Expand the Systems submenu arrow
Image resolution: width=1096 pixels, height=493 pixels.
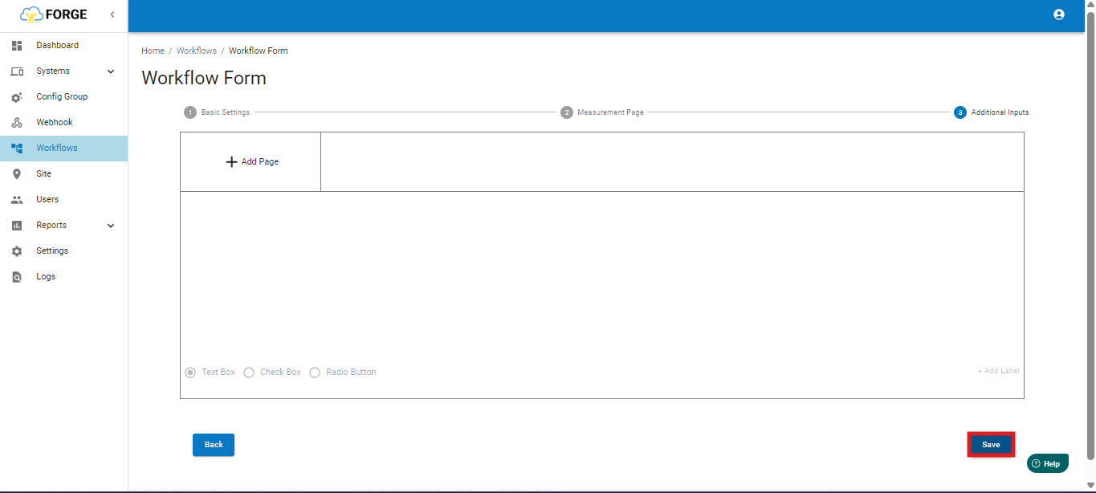click(x=111, y=71)
